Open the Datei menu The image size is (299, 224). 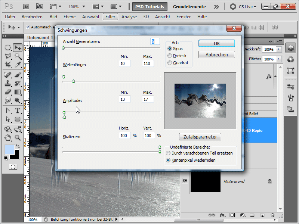coord(10,17)
